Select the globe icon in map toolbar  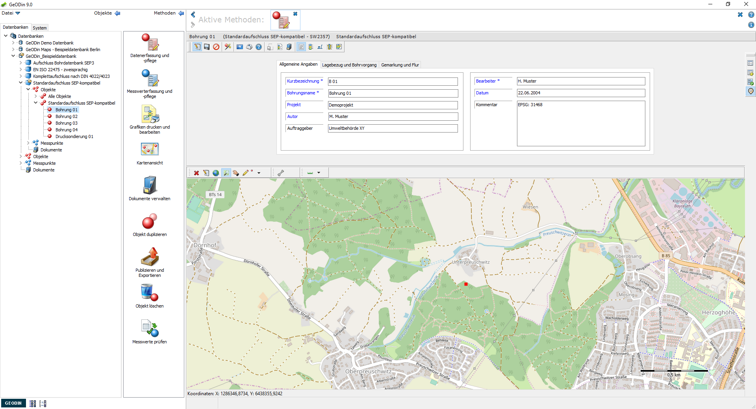[216, 173]
